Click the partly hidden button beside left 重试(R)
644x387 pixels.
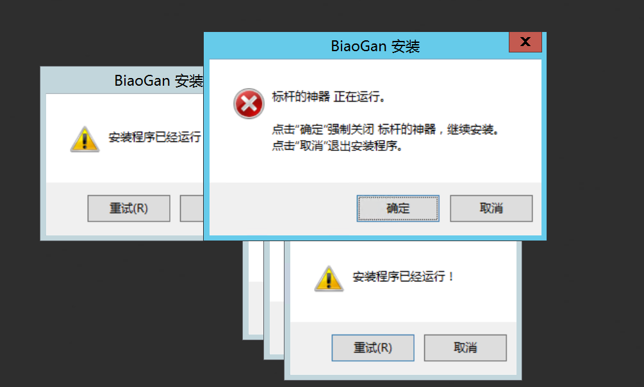(x=192, y=209)
